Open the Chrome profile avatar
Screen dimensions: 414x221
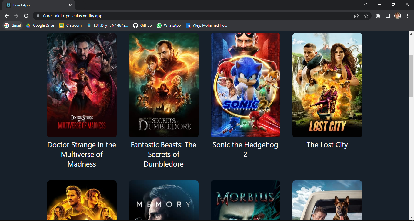[398, 16]
